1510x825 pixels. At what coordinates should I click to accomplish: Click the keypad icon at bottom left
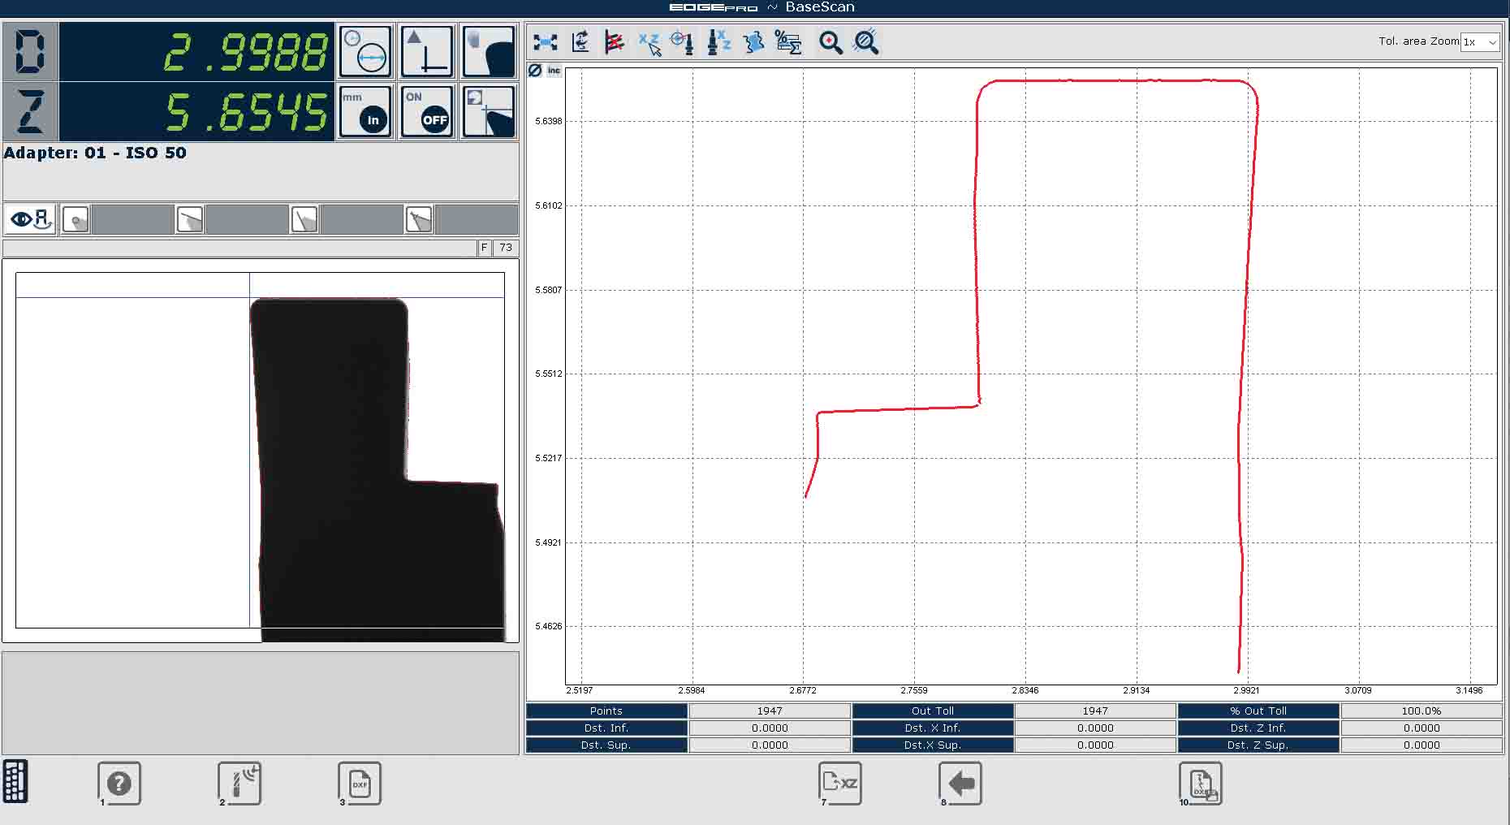point(15,781)
